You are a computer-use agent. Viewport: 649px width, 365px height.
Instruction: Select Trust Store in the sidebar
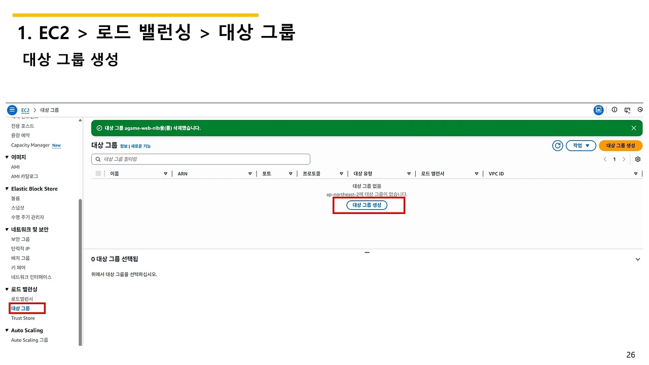(x=23, y=318)
